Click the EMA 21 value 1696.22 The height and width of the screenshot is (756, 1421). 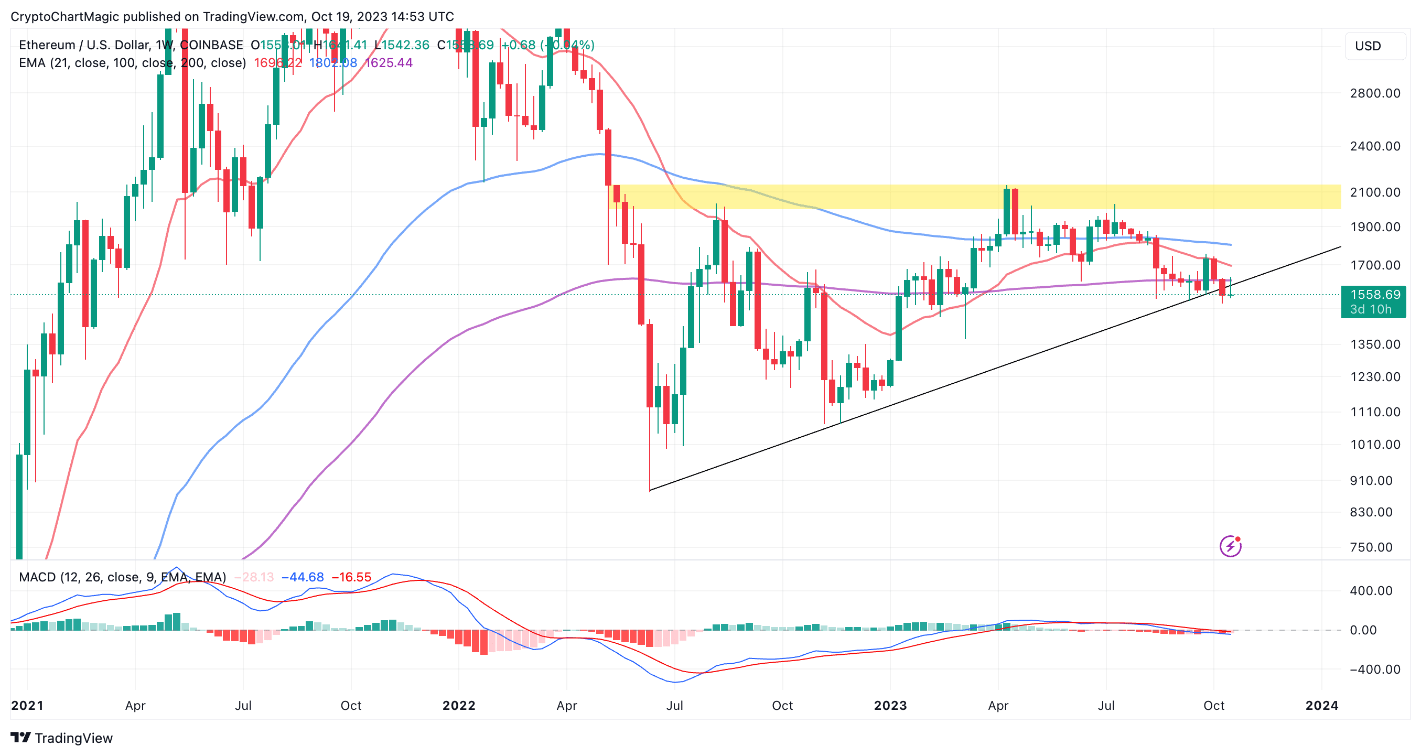tap(277, 63)
